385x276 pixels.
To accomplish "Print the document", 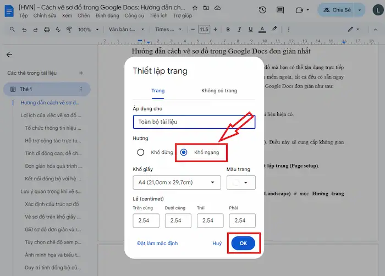I will point(47,30).
